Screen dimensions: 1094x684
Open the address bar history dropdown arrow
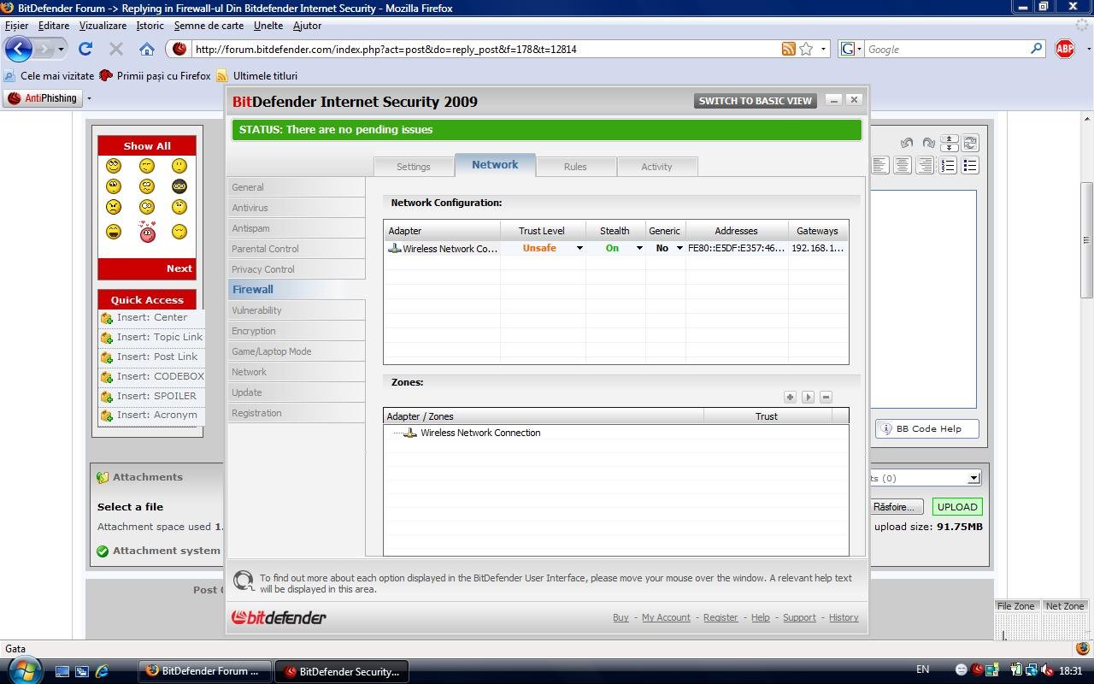824,49
